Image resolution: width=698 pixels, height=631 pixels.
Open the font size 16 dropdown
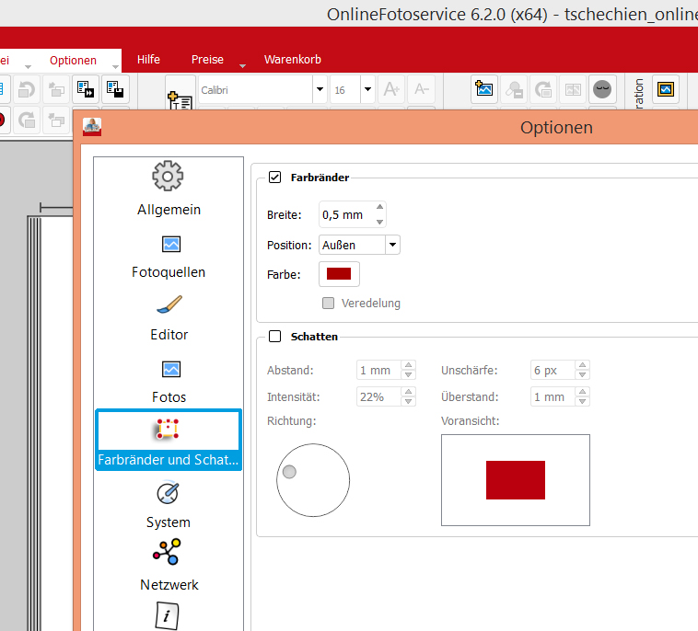366,90
